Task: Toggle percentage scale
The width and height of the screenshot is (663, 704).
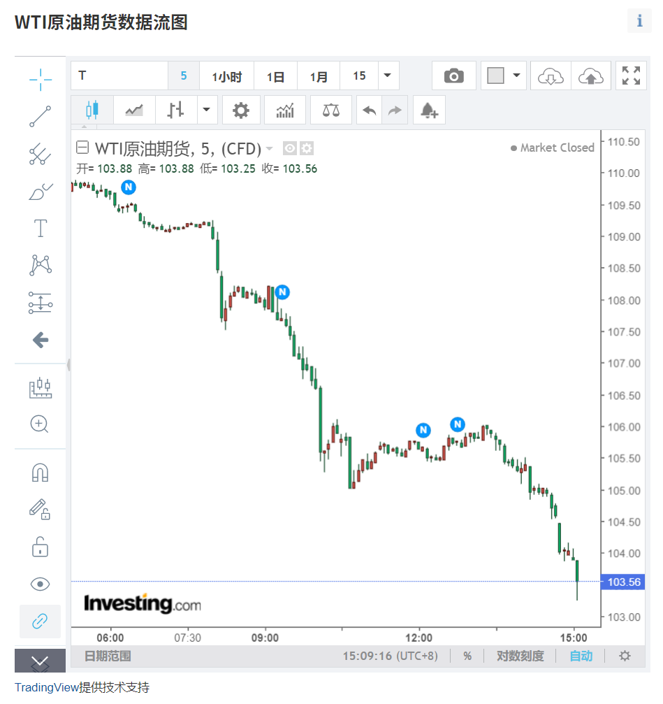Action: [x=467, y=656]
